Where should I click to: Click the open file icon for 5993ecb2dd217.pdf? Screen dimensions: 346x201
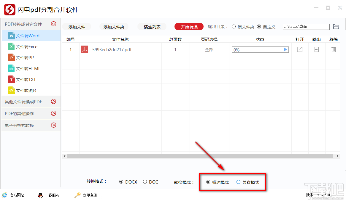299,49
